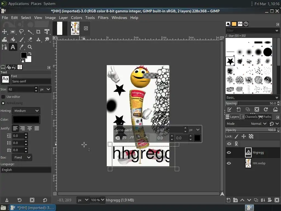Toggle the Use editor checkbox
This screenshot has width=281, height=211.
pos(3,97)
